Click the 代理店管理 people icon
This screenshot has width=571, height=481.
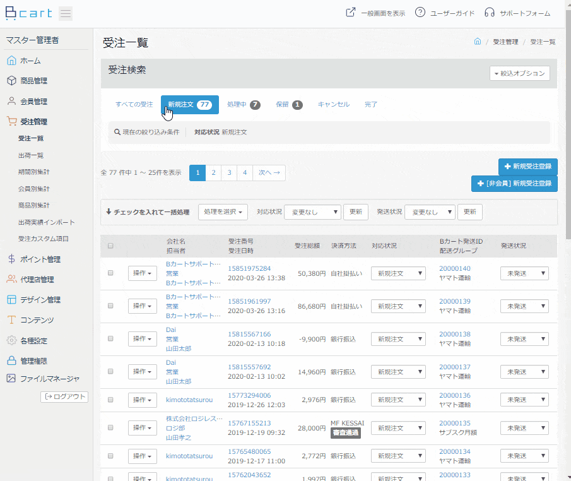[11, 279]
